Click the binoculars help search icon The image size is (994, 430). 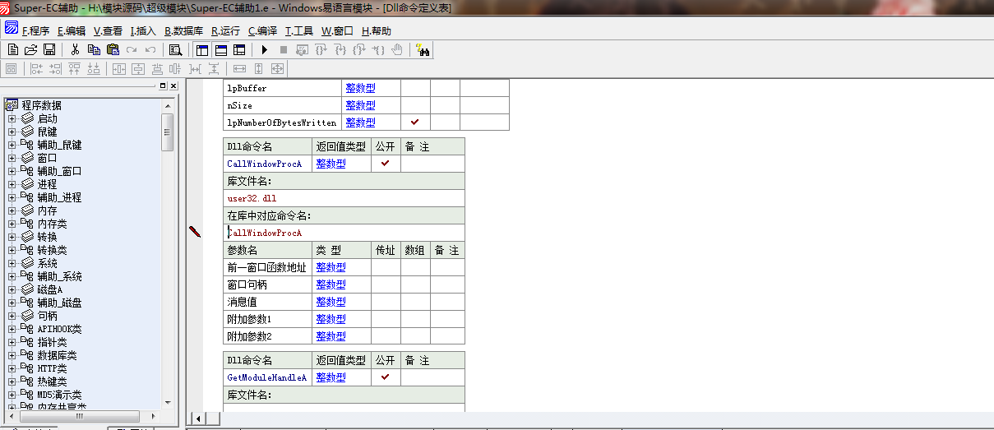coord(423,50)
